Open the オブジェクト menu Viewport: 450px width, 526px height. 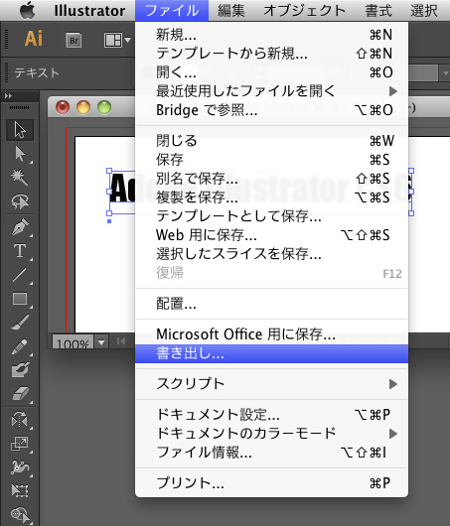(x=305, y=10)
